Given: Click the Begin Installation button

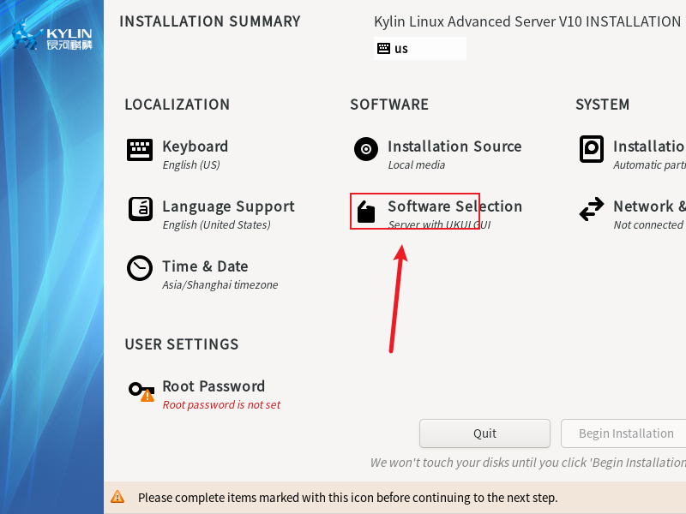Looking at the screenshot, I should (x=624, y=433).
